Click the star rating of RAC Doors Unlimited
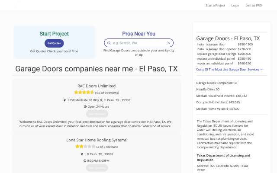The width and height of the screenshot is (277, 173). [x=84, y=92]
